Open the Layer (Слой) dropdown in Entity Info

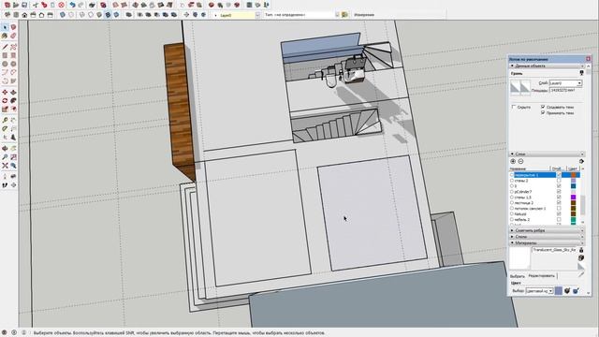(x=579, y=83)
